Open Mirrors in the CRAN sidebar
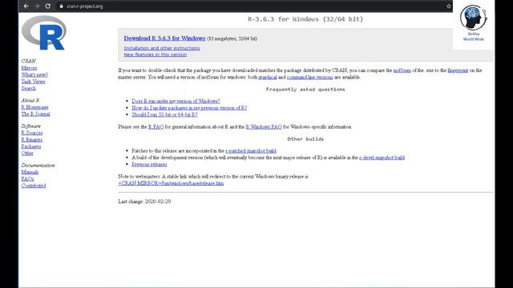The width and height of the screenshot is (513, 288). tap(29, 68)
